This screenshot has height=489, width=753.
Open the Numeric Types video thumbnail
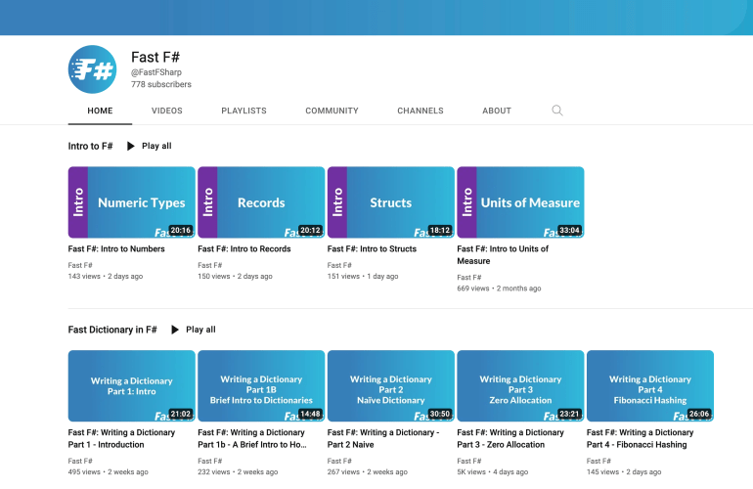coord(131,202)
